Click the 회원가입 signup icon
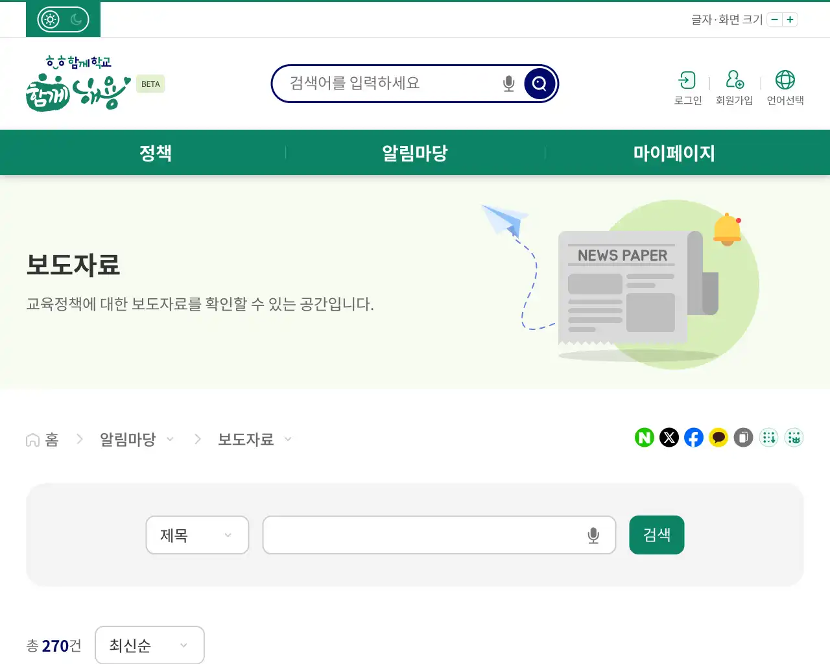830x664 pixels. coord(734,81)
